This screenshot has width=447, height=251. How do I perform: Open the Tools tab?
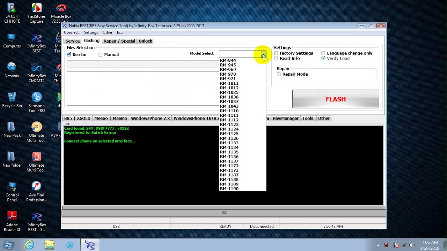pyautogui.click(x=308, y=119)
